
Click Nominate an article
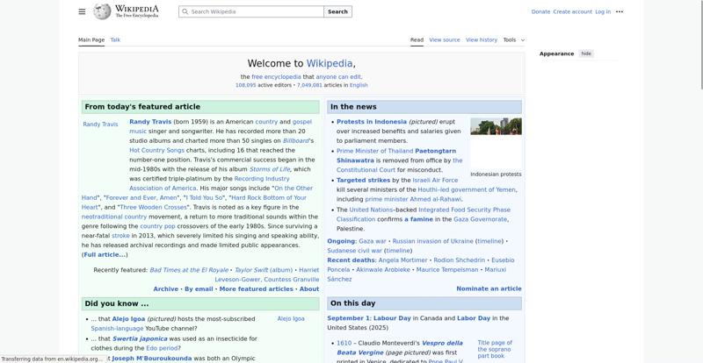[489, 288]
